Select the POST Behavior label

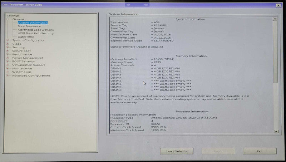click(x=23, y=62)
